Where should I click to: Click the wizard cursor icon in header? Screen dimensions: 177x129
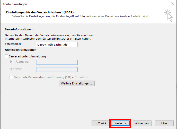(x=169, y=15)
